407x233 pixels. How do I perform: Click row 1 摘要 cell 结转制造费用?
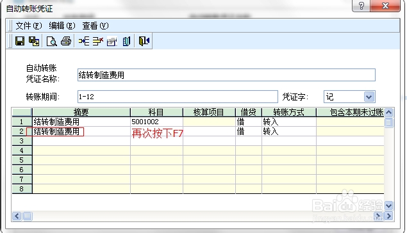(x=81, y=122)
